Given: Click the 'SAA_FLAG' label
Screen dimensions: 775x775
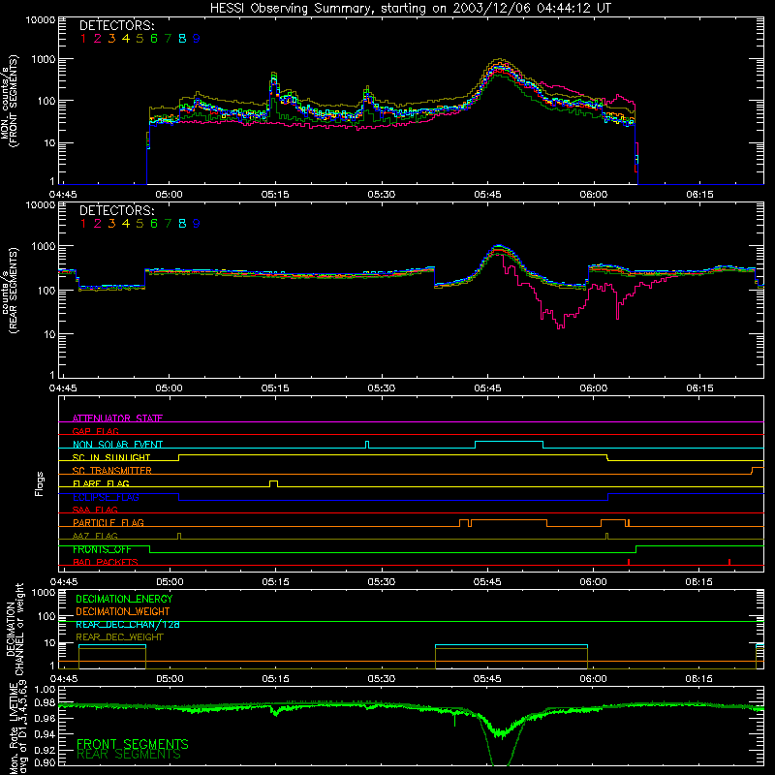Looking at the screenshot, I should (x=95, y=510).
